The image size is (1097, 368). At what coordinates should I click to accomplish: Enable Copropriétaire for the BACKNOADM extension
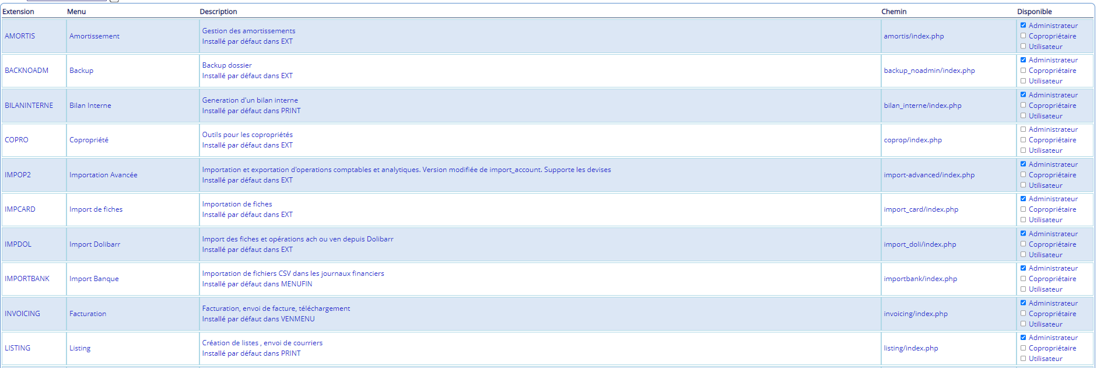tap(1023, 71)
